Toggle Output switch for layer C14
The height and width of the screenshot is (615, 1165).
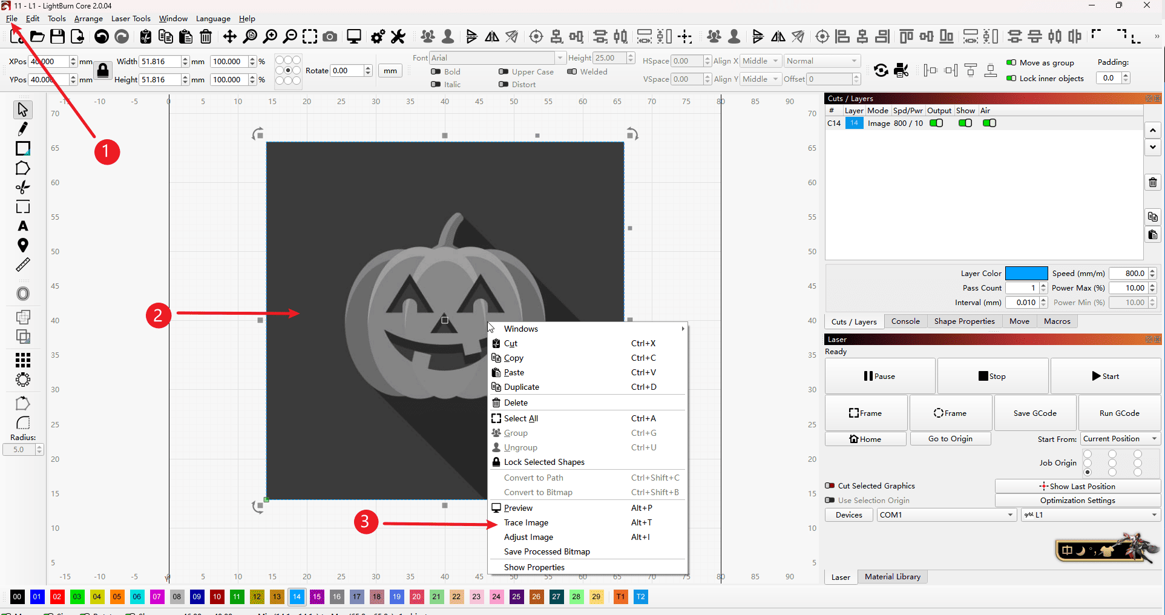(936, 123)
